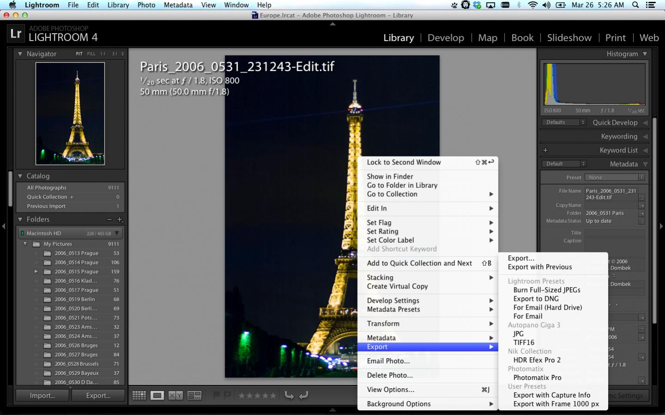This screenshot has height=415, width=665.
Task: Open Metadata Preset dropdown showing None
Action: (614, 177)
